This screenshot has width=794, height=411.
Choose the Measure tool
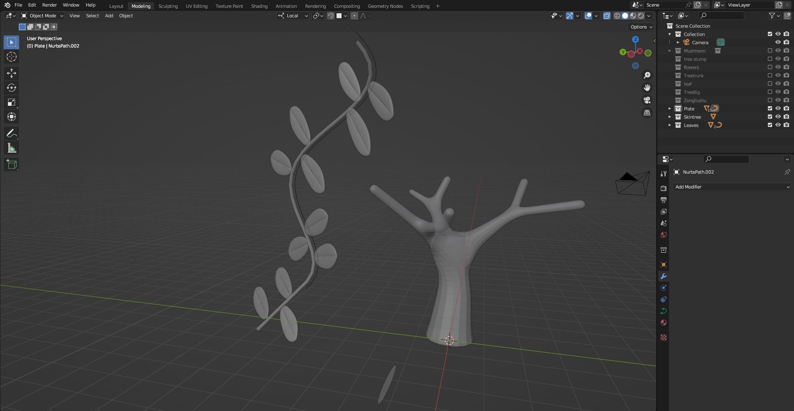point(12,148)
